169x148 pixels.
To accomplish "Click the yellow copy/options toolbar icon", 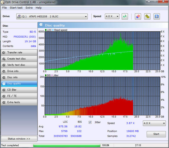I will [147, 16].
